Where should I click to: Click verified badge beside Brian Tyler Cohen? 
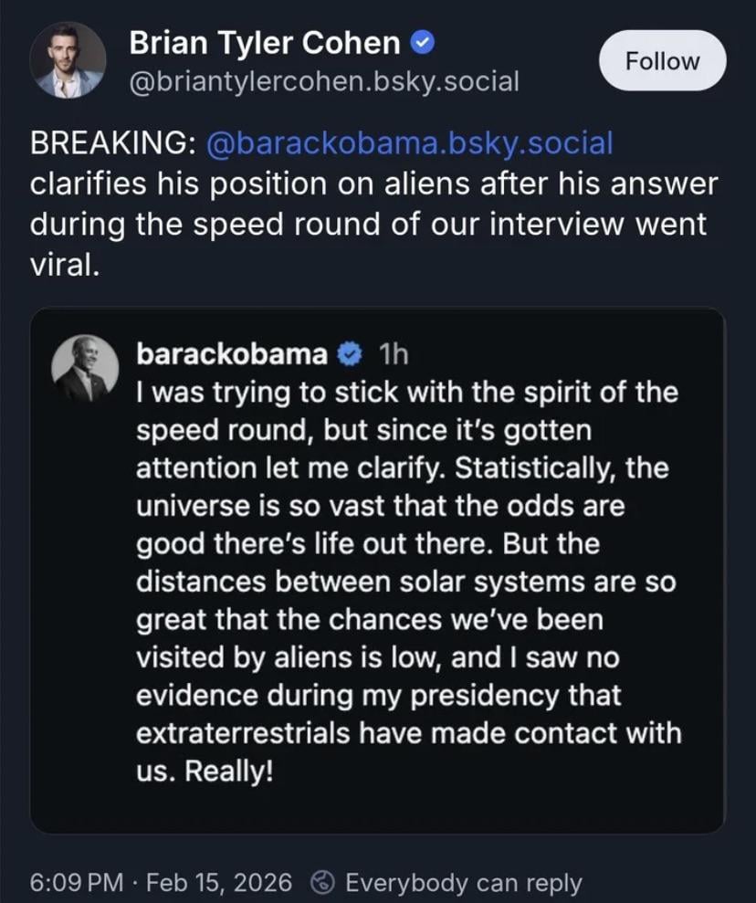[422, 42]
